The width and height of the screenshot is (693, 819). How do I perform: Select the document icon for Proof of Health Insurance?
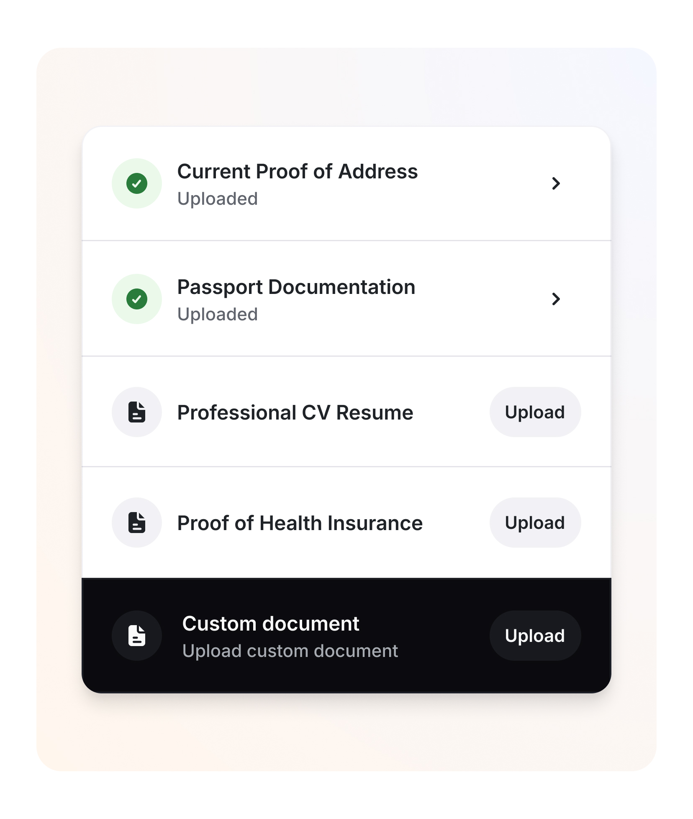(137, 523)
